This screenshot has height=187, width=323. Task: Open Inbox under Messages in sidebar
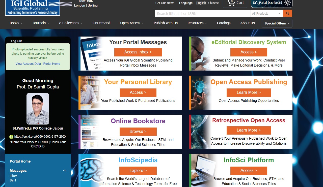(13, 176)
